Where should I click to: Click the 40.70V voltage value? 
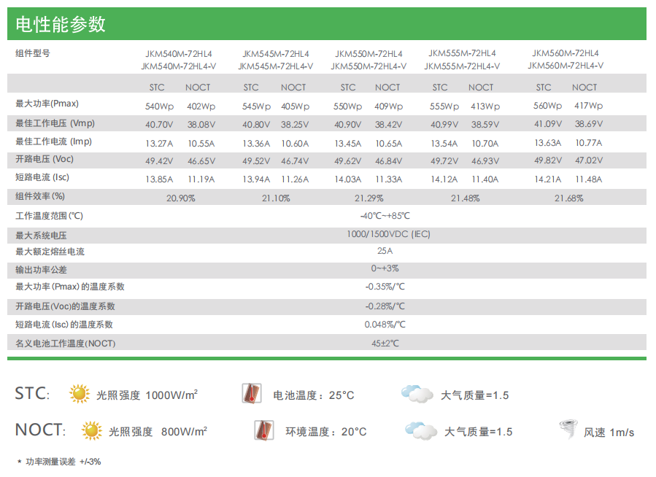coord(159,125)
